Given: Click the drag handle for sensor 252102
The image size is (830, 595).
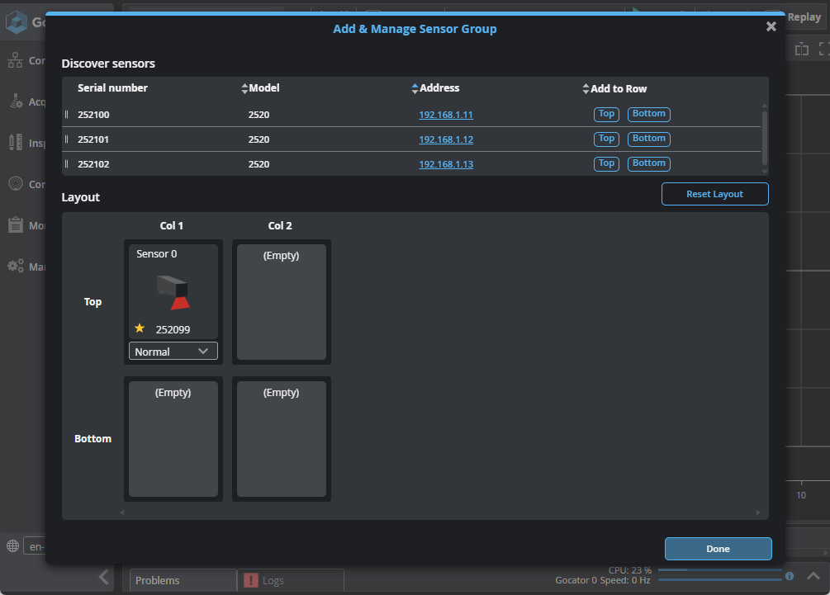Looking at the screenshot, I should pyautogui.click(x=67, y=164).
